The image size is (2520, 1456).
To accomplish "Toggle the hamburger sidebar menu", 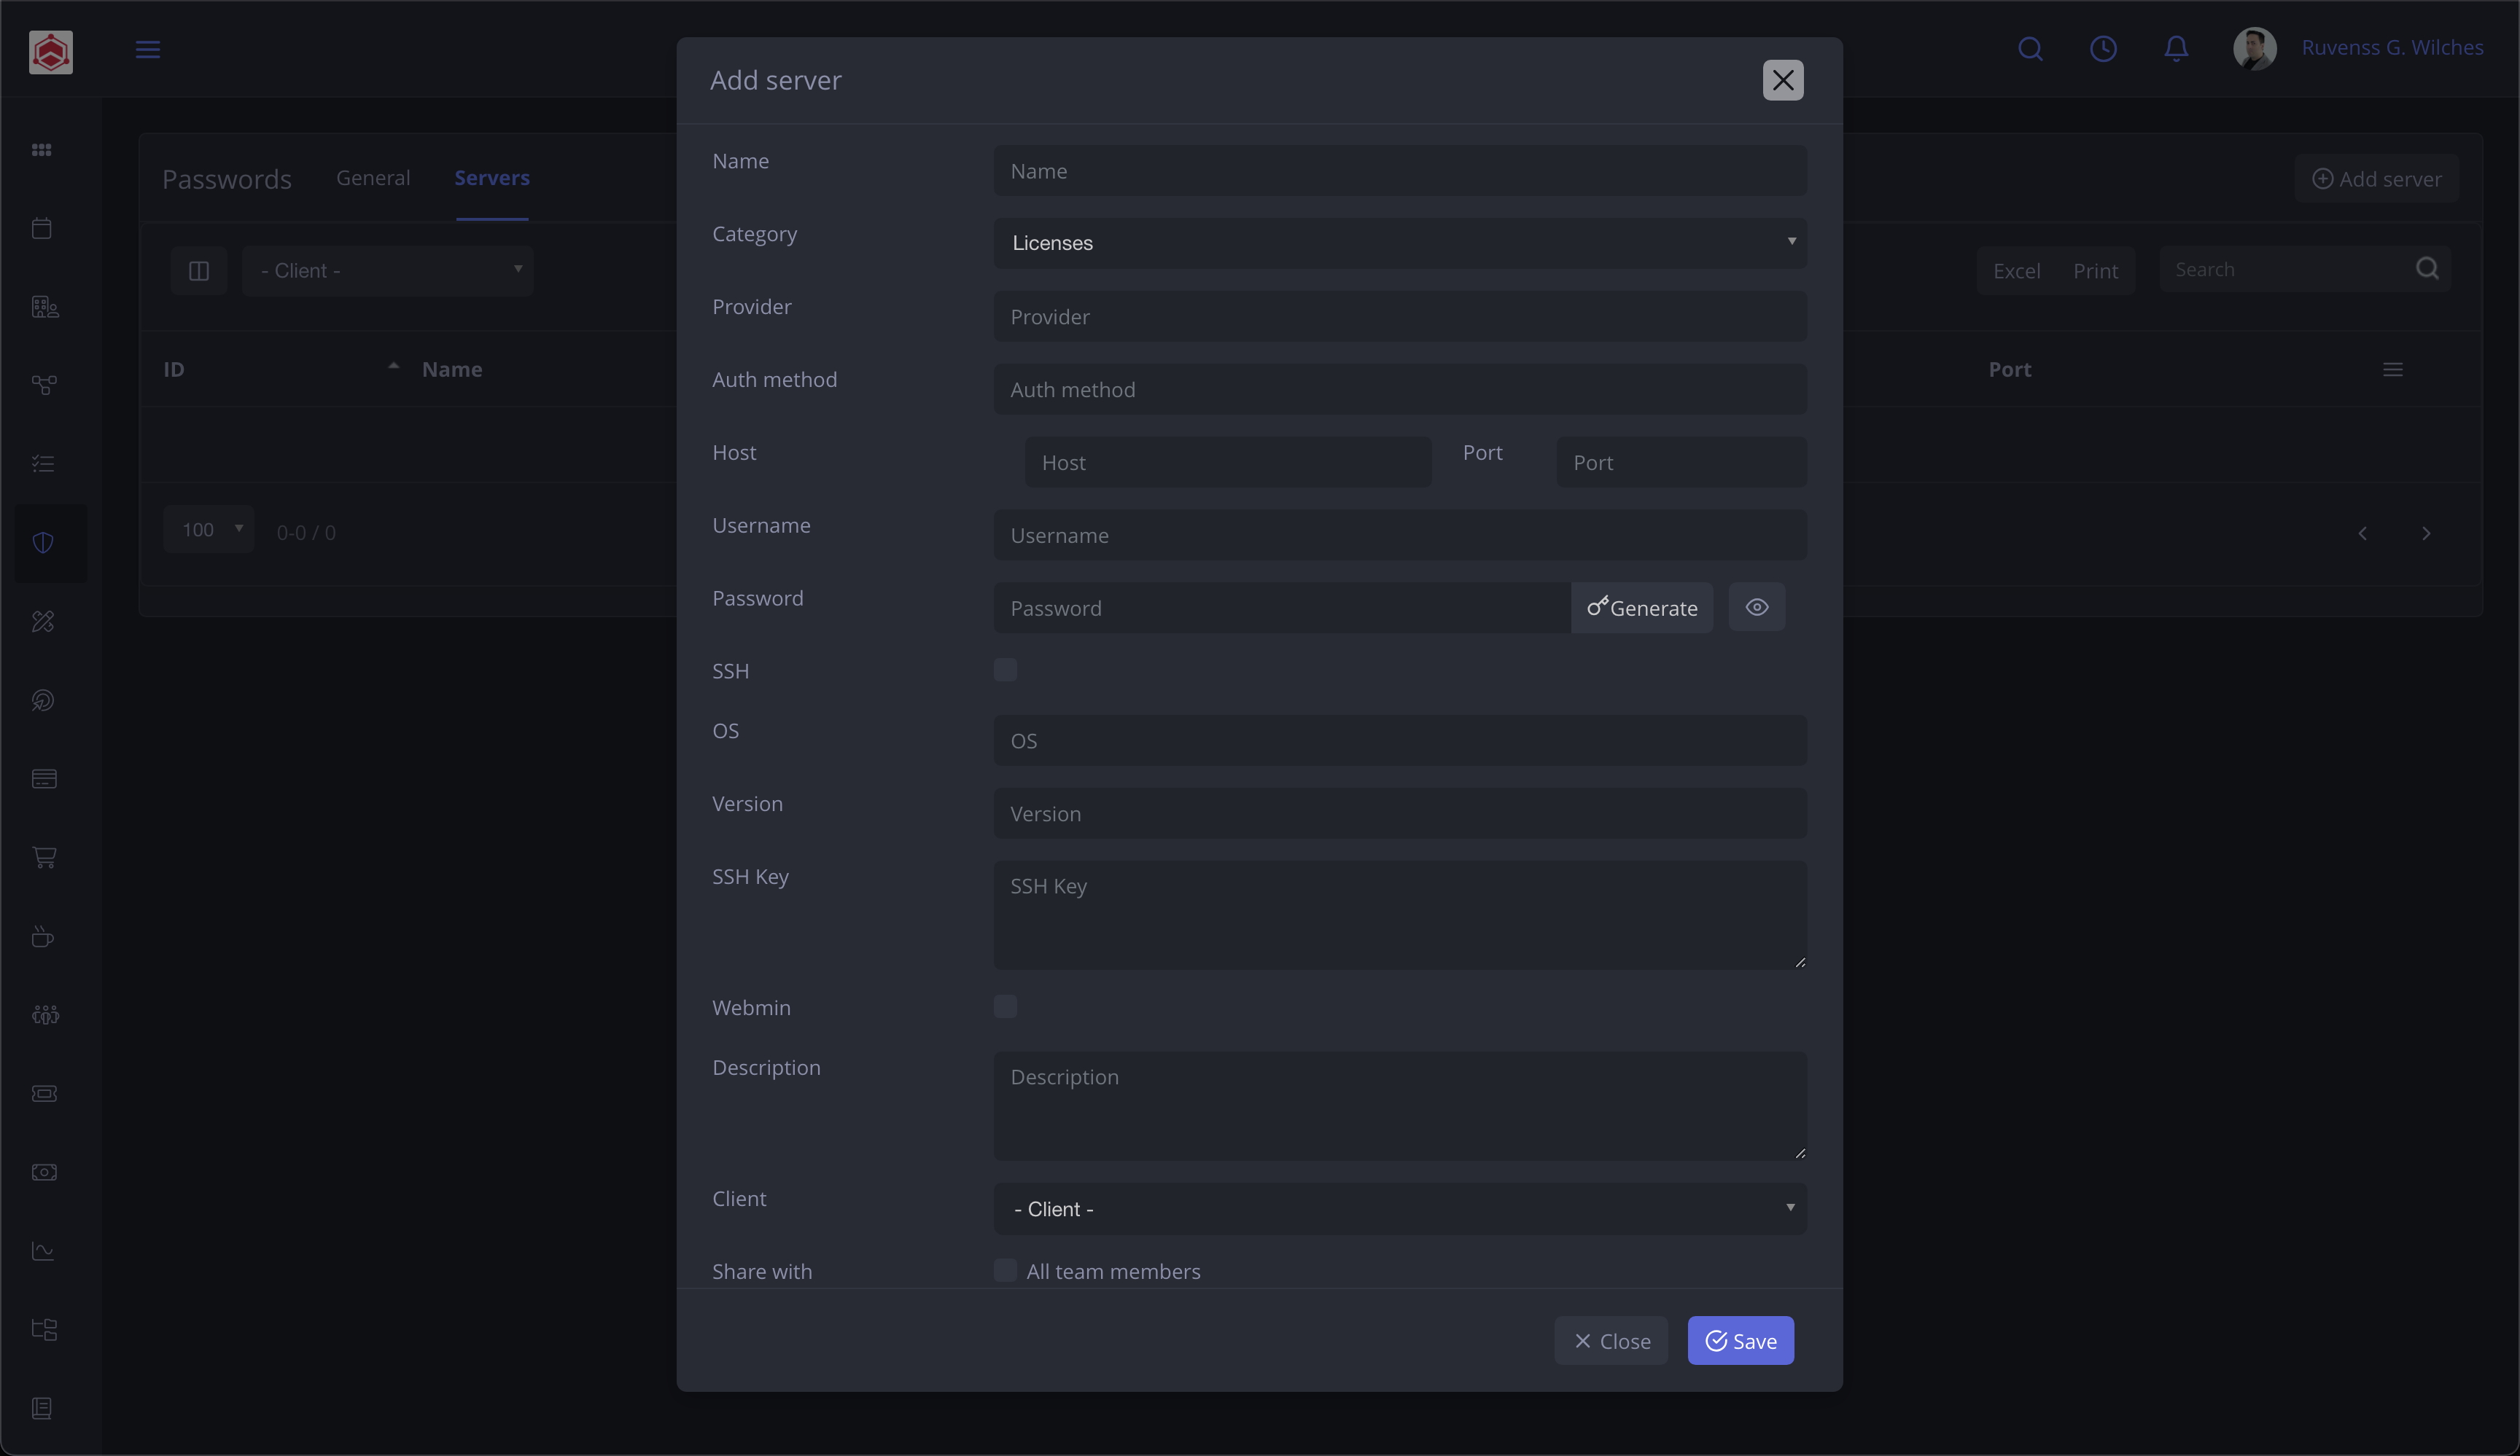I will (x=148, y=49).
